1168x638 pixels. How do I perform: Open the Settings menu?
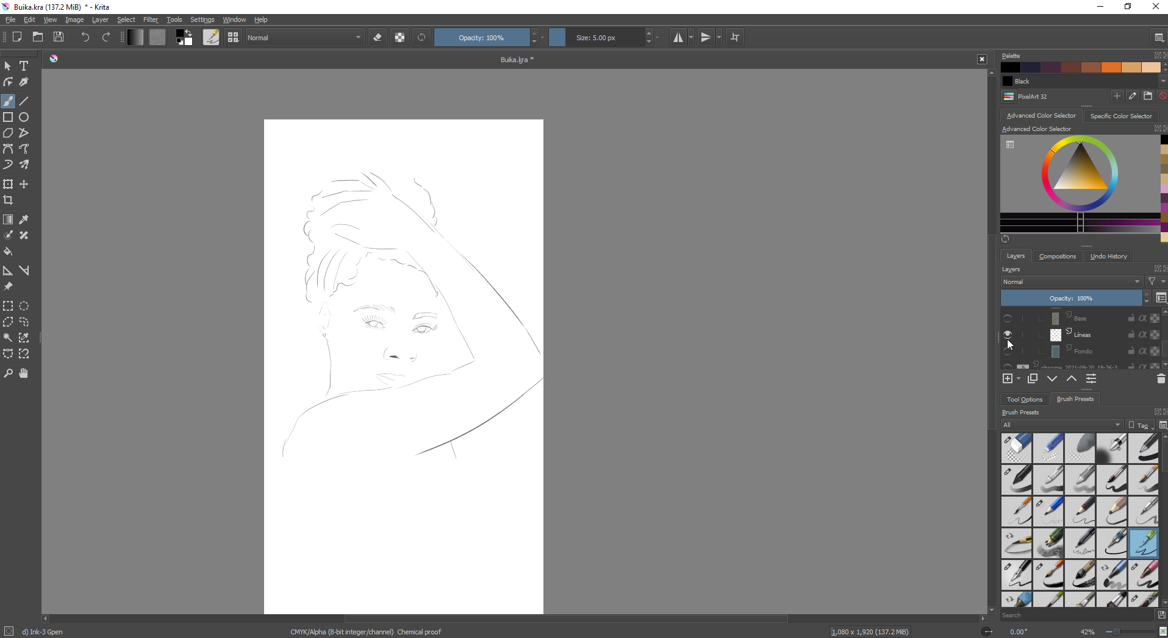coord(202,19)
